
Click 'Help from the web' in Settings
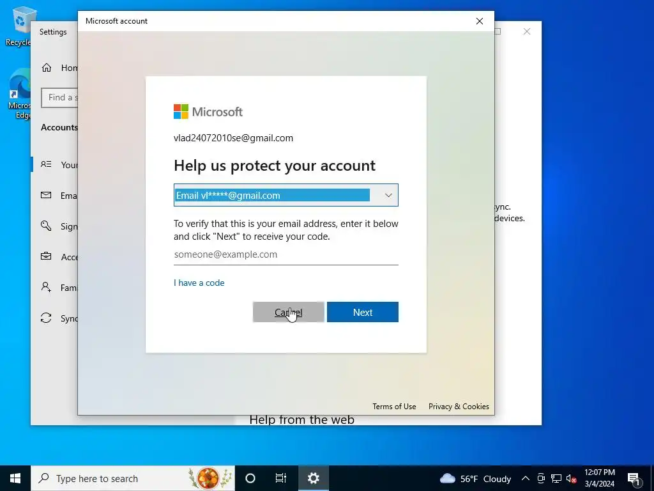coord(302,419)
